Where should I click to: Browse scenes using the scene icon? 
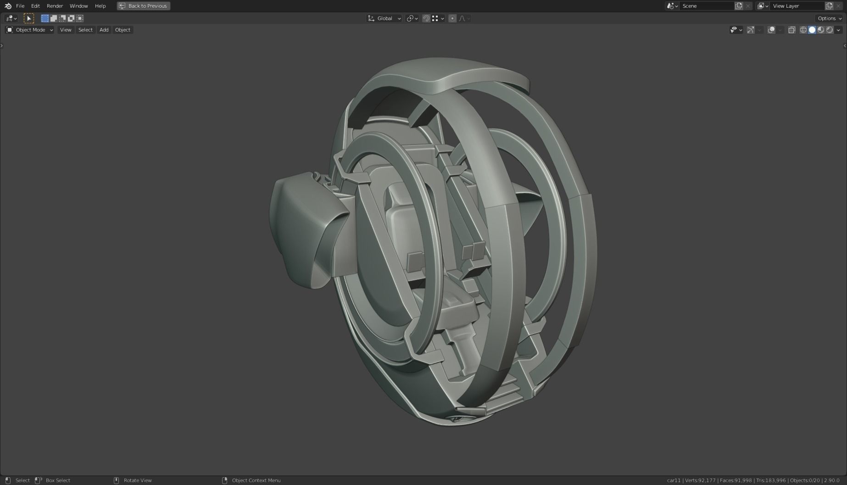672,6
